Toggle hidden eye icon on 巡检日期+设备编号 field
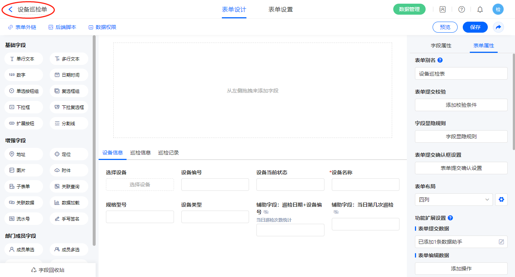 (266, 212)
